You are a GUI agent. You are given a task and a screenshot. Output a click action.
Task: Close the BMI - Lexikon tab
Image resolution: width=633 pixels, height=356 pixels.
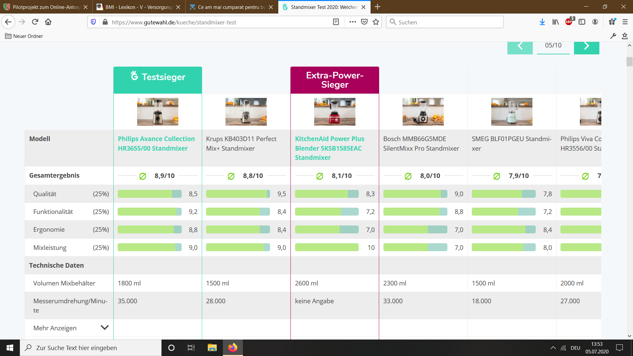[x=178, y=7]
